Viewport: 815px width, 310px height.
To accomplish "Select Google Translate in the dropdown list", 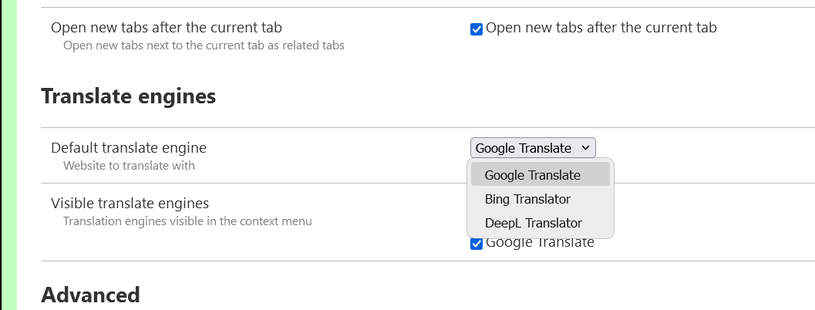I will pos(533,175).
